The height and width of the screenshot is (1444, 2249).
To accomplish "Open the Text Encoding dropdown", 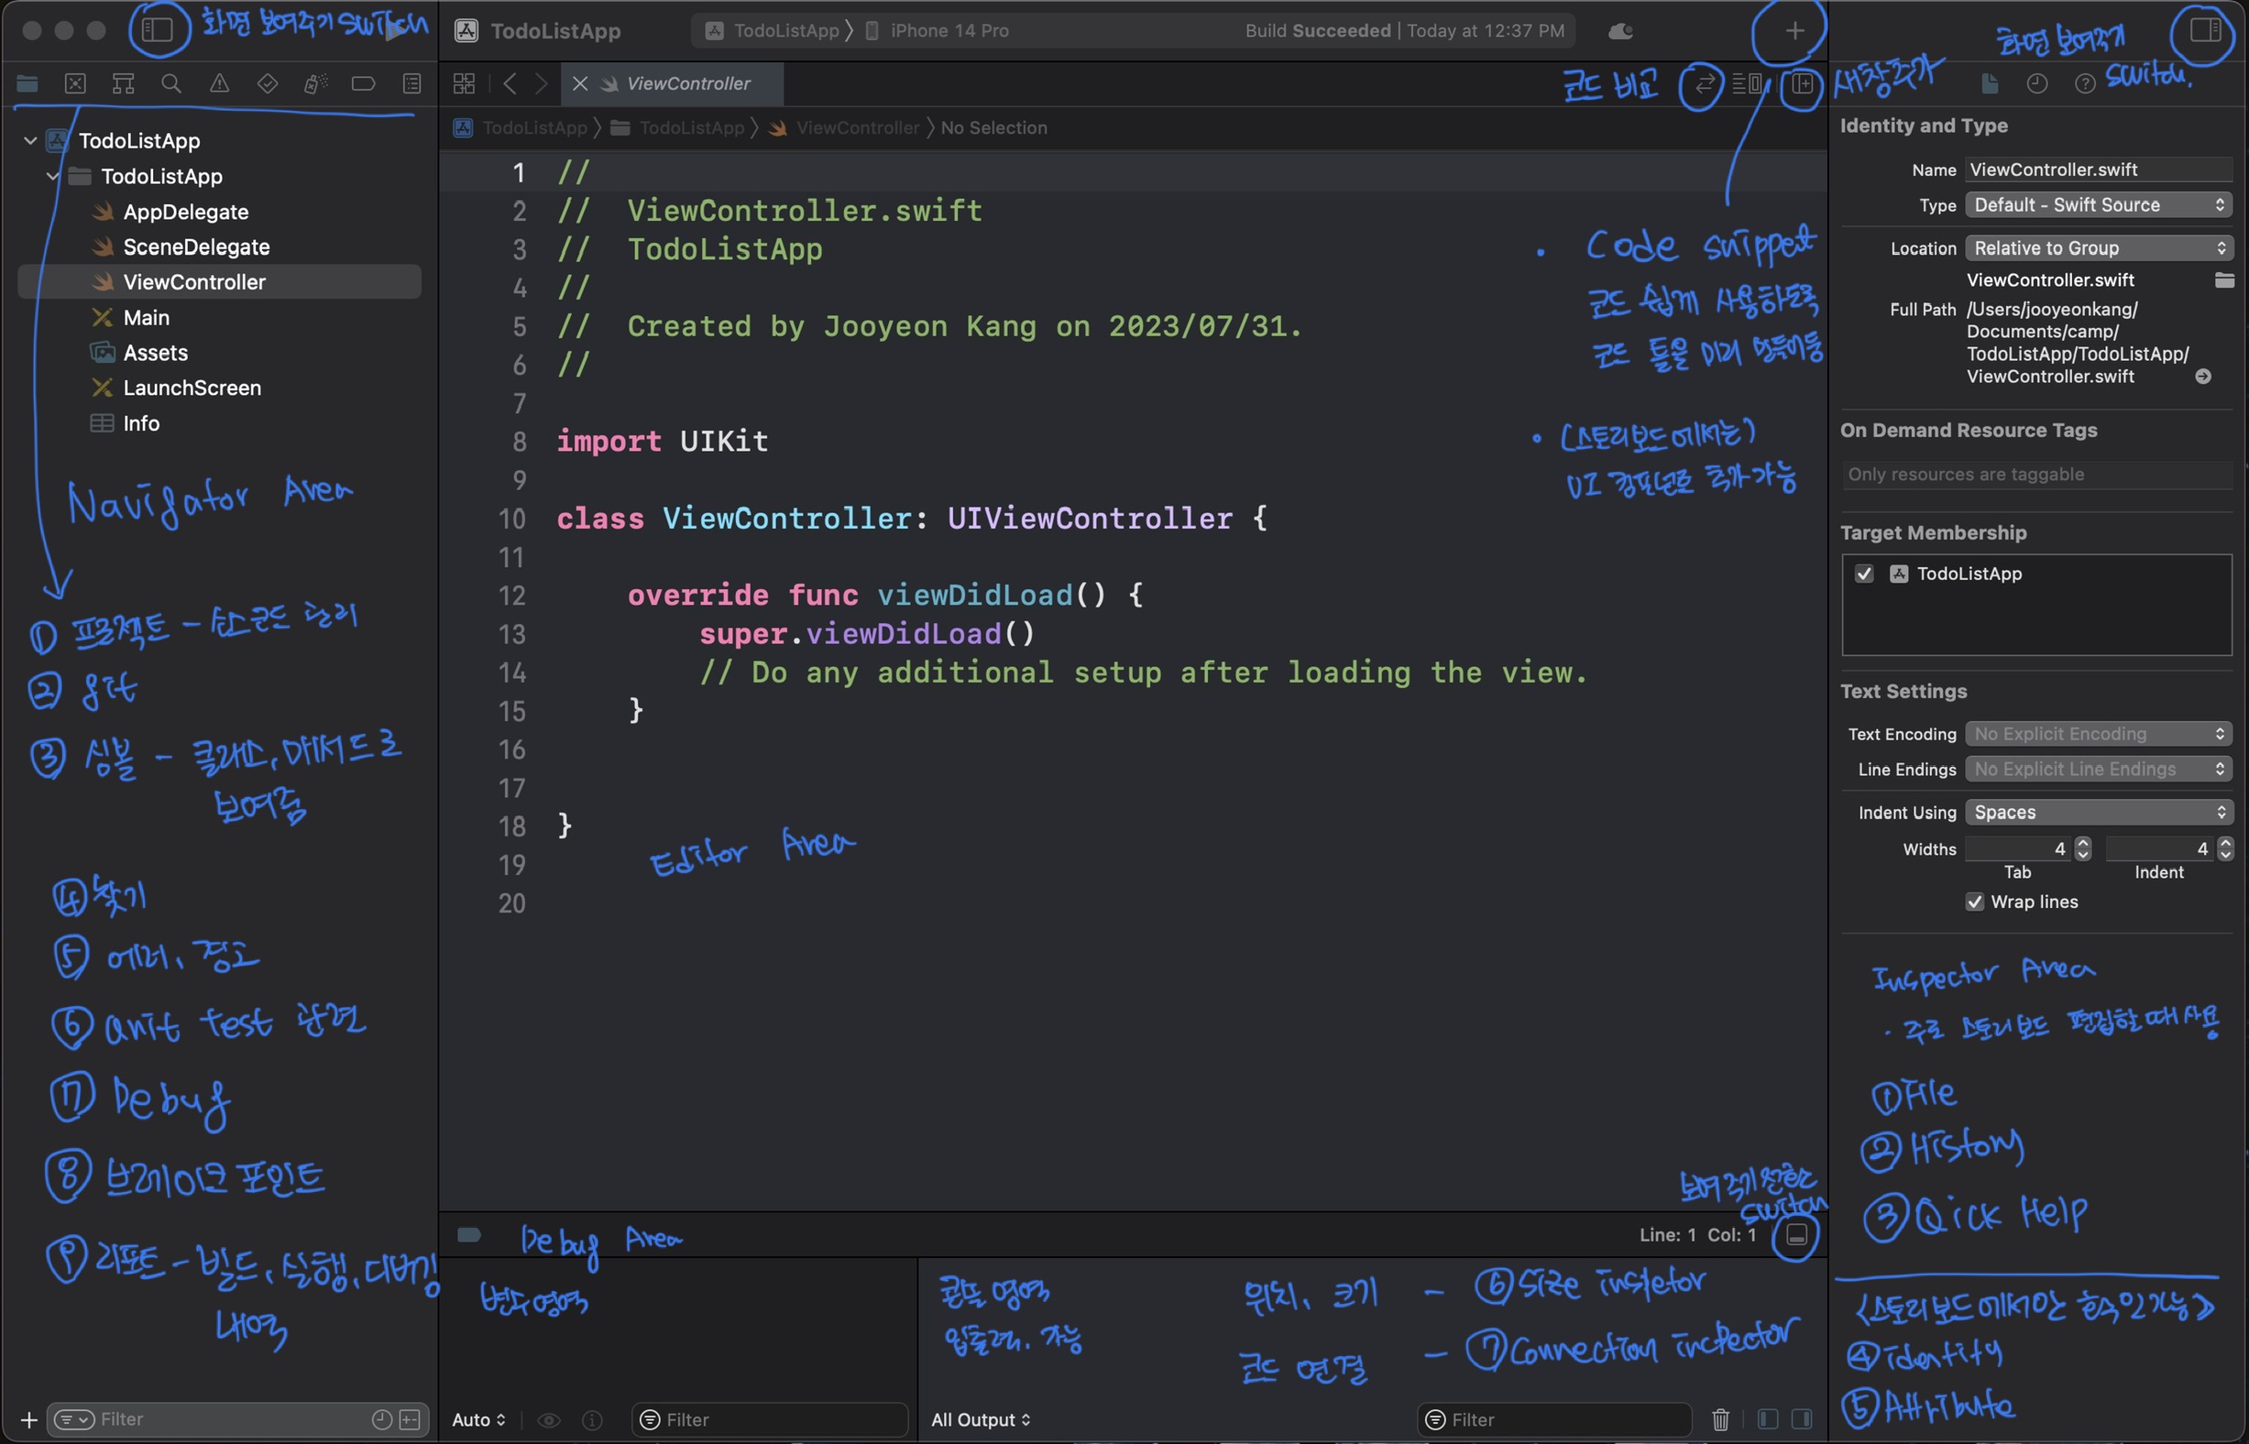I will pos(2098,734).
